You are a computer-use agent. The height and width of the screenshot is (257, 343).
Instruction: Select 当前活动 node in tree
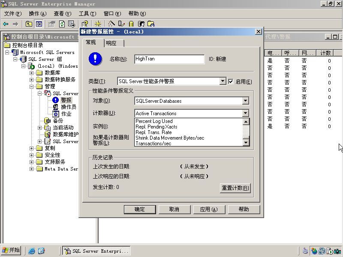63,128
